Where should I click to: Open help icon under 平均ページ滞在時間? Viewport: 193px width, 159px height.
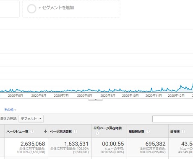pos(97,133)
